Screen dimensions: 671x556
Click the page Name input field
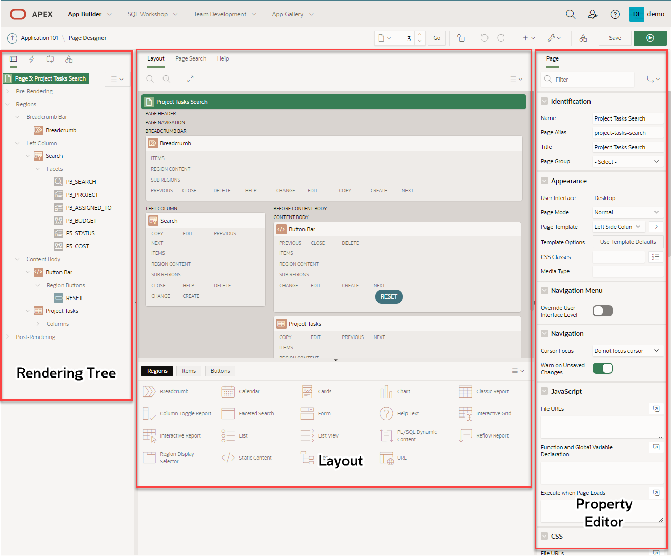point(627,118)
